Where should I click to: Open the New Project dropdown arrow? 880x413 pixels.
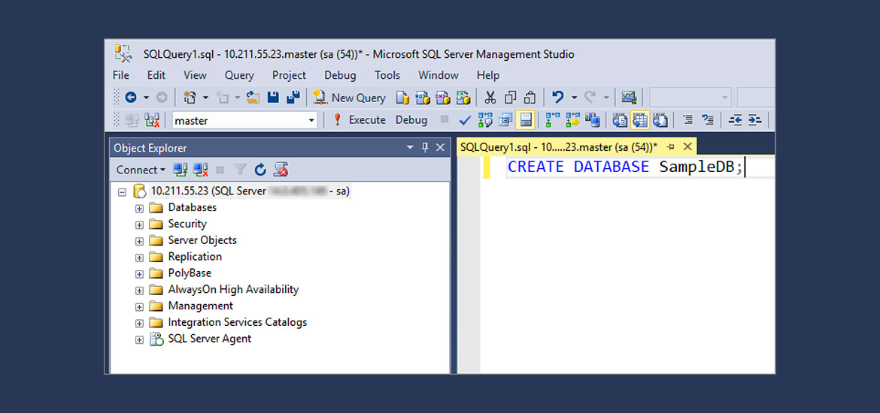205,98
